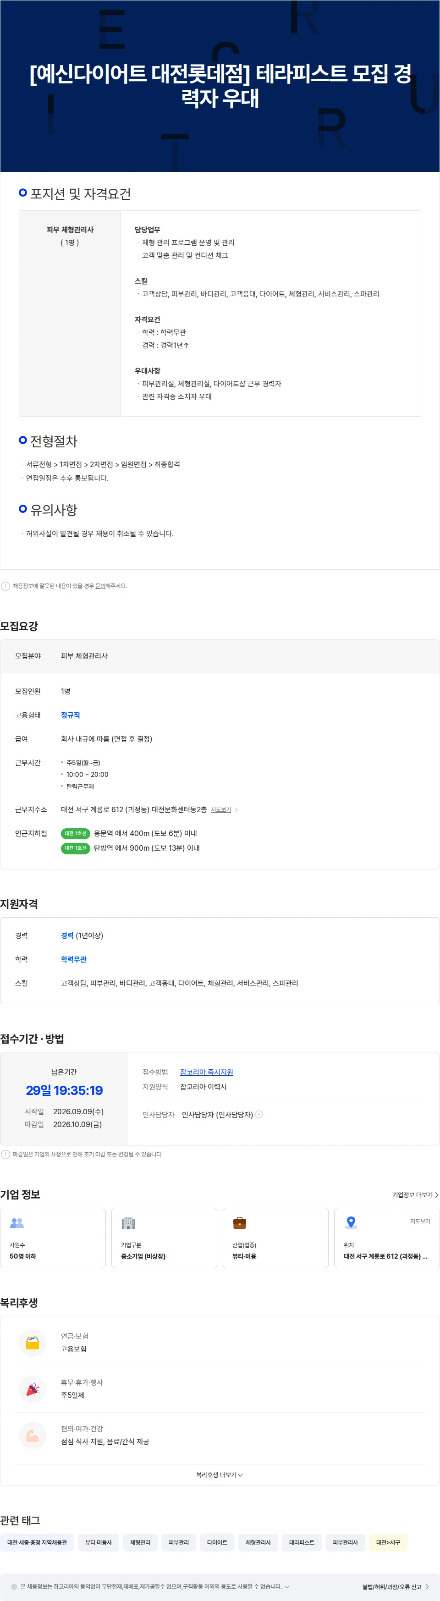The height and width of the screenshot is (1601, 440).
Task: Click 학력무관 link
Action: pyautogui.click(x=73, y=959)
